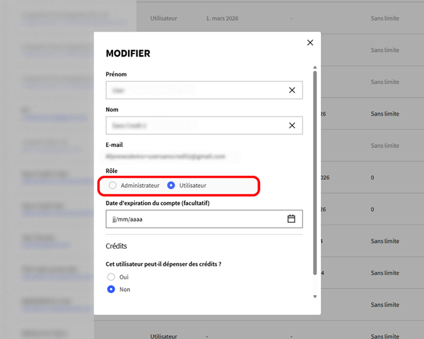Click 'Sans limite' in the topmost table row
This screenshot has height=339, width=424.
[384, 18]
